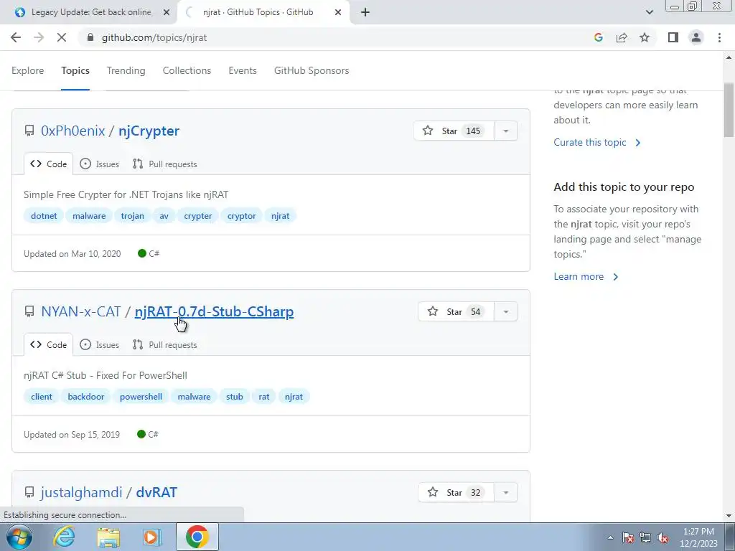
Task: Open the tab search chevron
Action: tap(649, 13)
